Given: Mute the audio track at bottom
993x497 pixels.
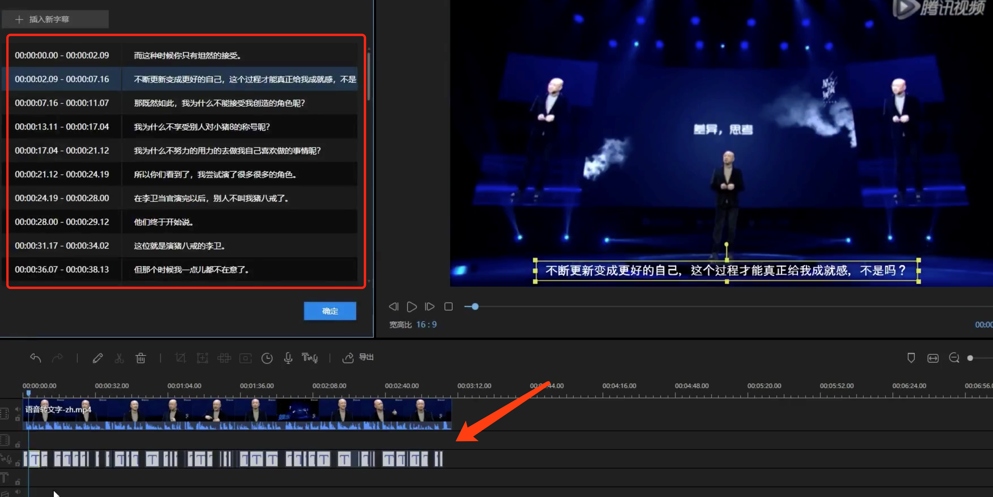Looking at the screenshot, I should pos(18,492).
